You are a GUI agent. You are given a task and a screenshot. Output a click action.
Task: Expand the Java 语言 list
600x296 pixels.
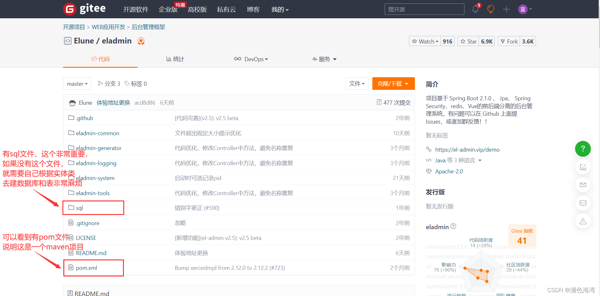(x=480, y=160)
